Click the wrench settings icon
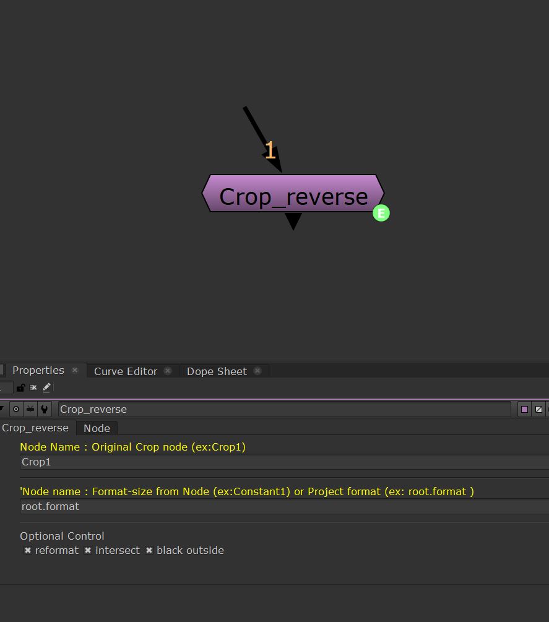Screen dimensions: 549x622 coord(44,409)
